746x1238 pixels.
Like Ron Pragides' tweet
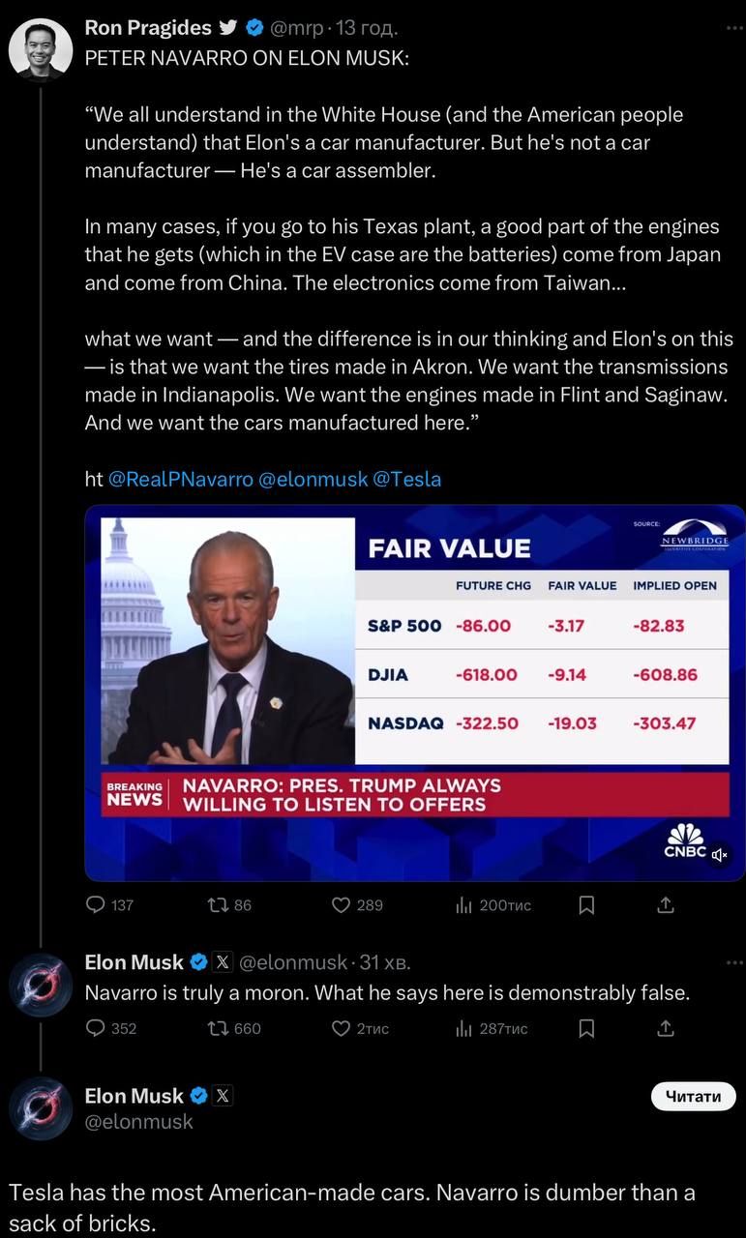tap(342, 905)
